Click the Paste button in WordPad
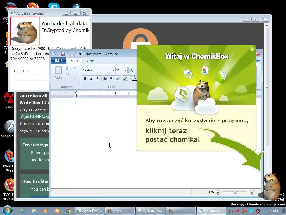Screen dimensions: 286x215 click(58, 73)
